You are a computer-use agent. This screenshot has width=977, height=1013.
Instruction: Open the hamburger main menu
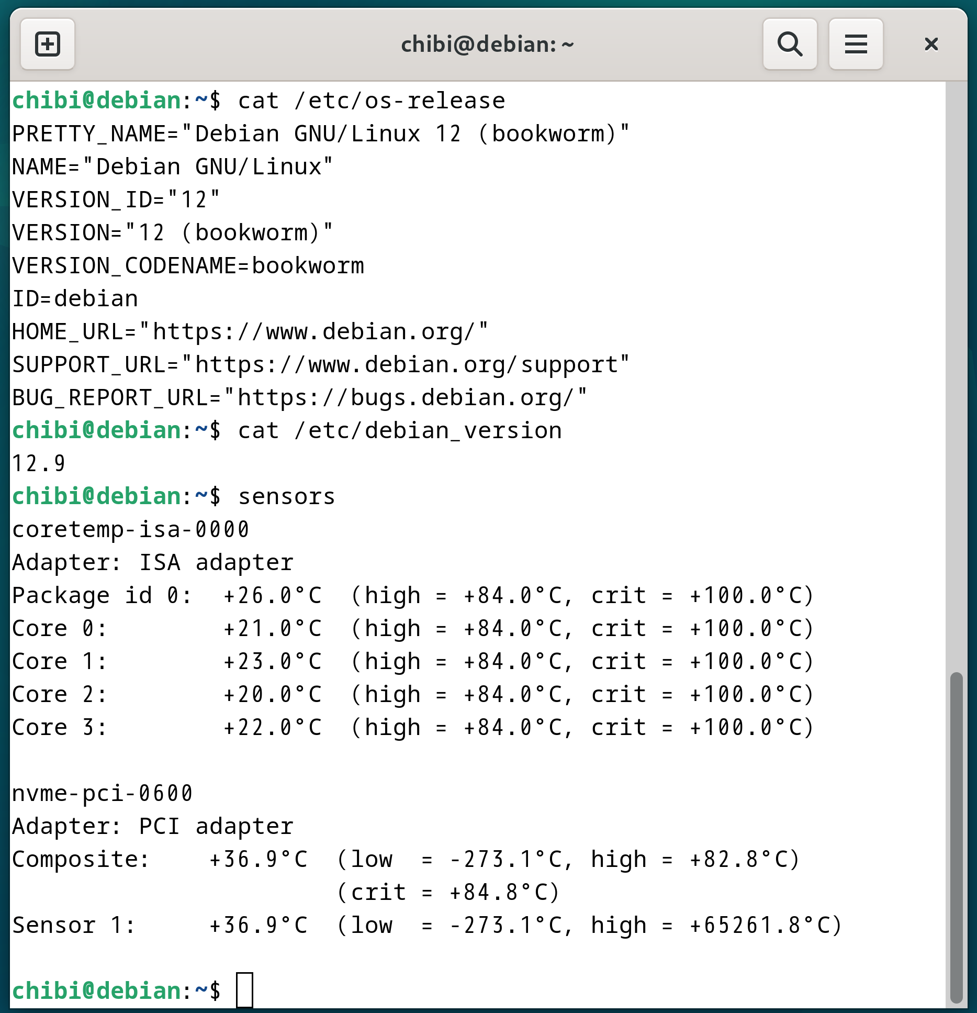(856, 44)
